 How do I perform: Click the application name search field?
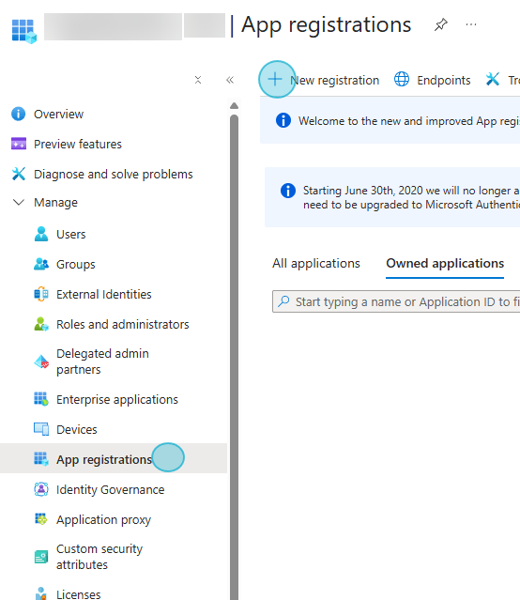coord(396,301)
